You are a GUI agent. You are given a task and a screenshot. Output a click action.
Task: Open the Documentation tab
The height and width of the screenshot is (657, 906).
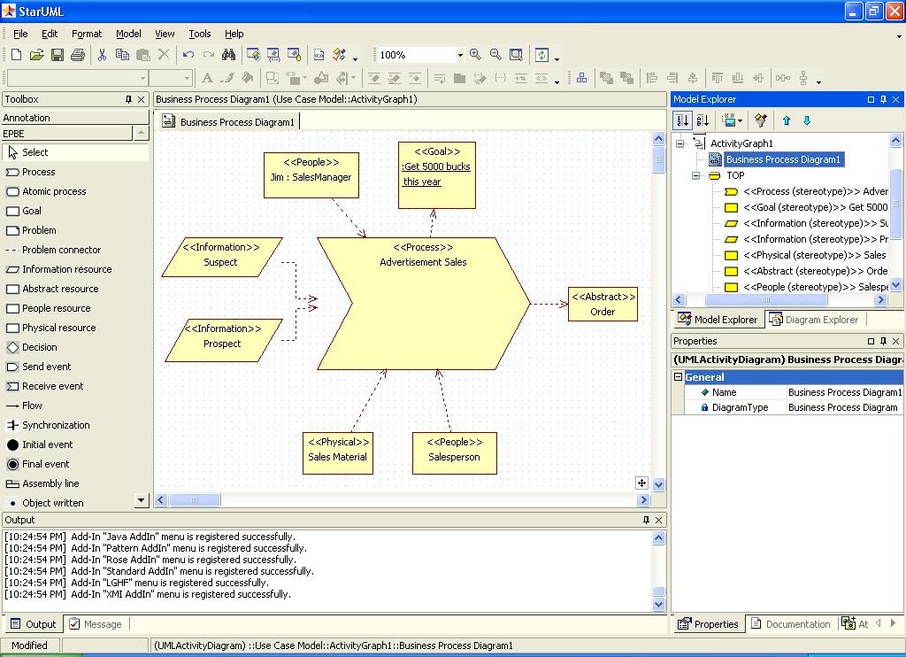click(x=790, y=624)
